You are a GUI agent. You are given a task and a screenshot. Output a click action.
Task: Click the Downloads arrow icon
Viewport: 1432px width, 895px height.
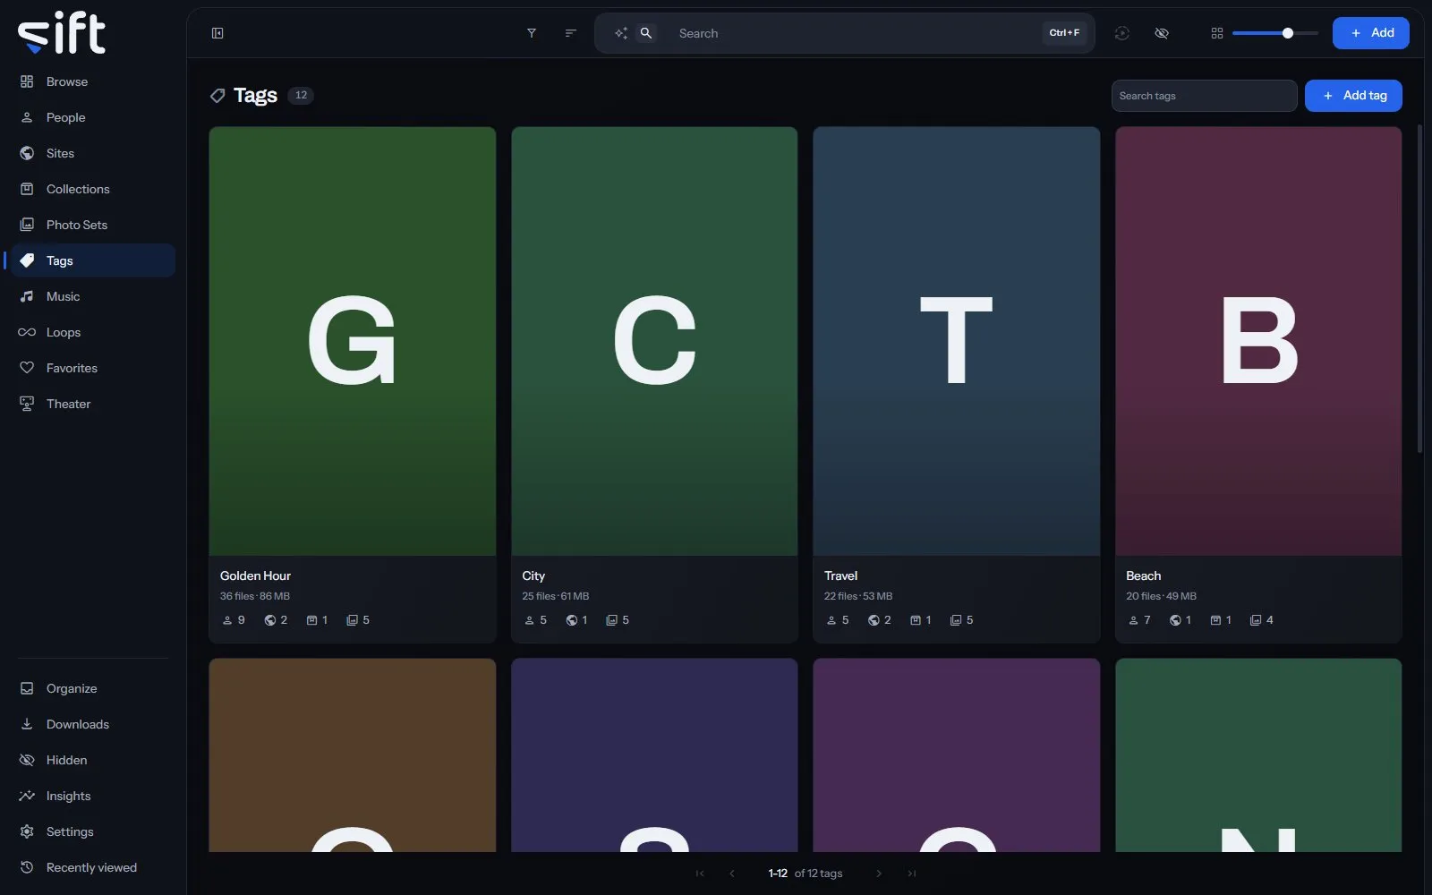pyautogui.click(x=27, y=724)
